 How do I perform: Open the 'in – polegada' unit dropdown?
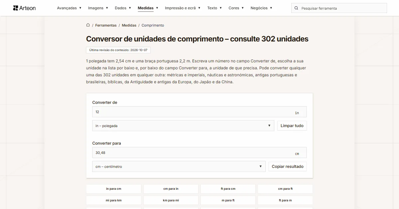[x=183, y=126]
